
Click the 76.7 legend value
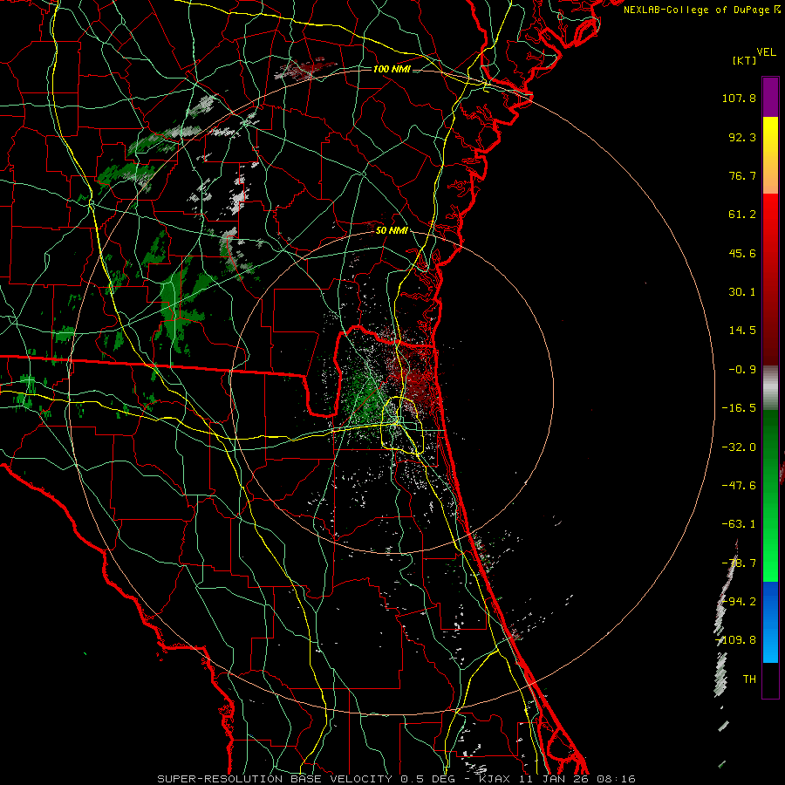point(742,175)
